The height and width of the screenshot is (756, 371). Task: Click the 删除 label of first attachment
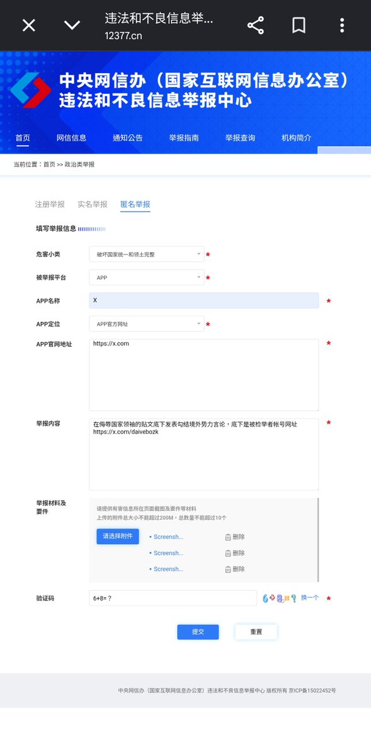click(239, 537)
